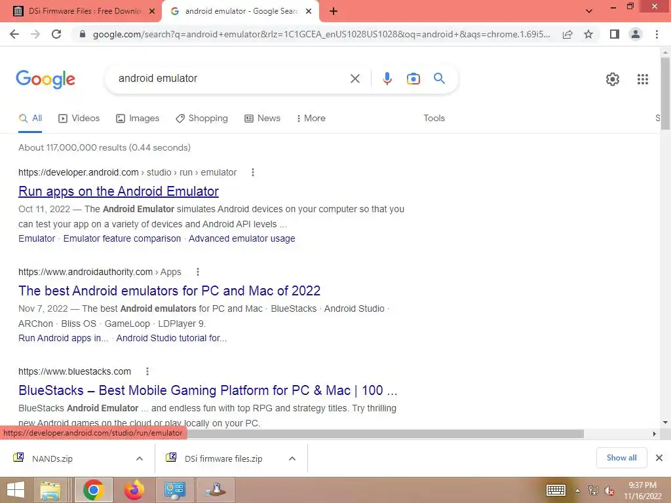The height and width of the screenshot is (503, 671).
Task: Click the scroll right arrow
Action: point(655,434)
